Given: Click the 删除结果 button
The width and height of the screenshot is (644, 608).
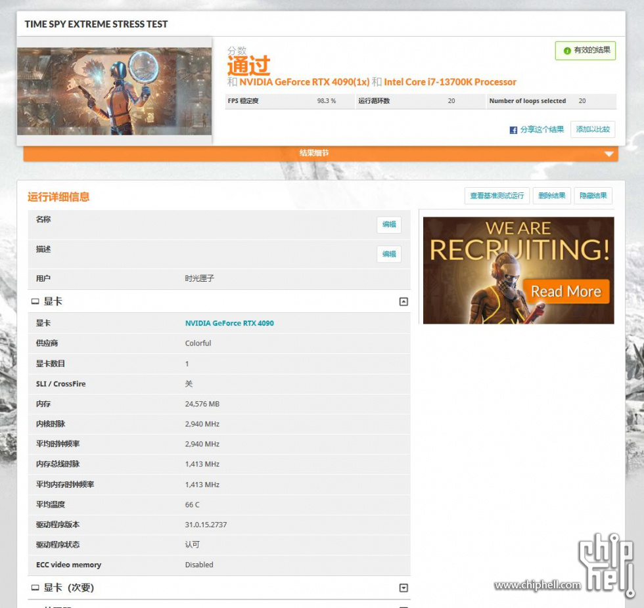Looking at the screenshot, I should (551, 196).
